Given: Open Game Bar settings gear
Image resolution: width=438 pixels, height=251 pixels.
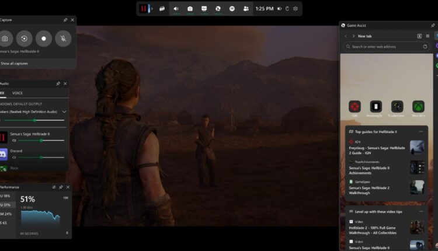Looking at the screenshot, I should tap(296, 9).
